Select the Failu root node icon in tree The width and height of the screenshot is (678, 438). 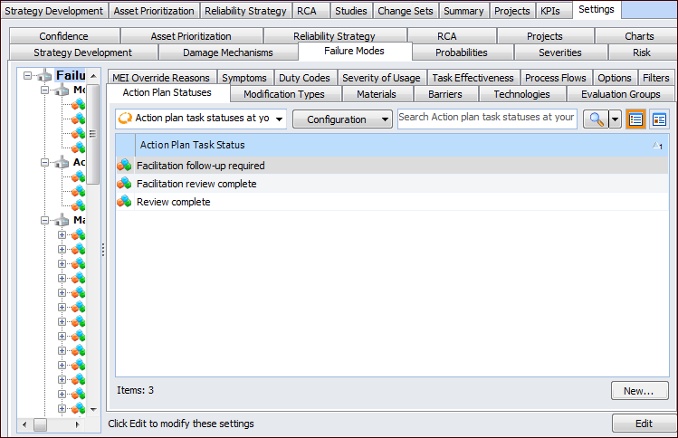point(44,76)
